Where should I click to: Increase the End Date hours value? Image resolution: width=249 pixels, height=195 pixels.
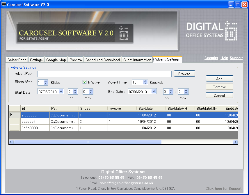point(170,90)
